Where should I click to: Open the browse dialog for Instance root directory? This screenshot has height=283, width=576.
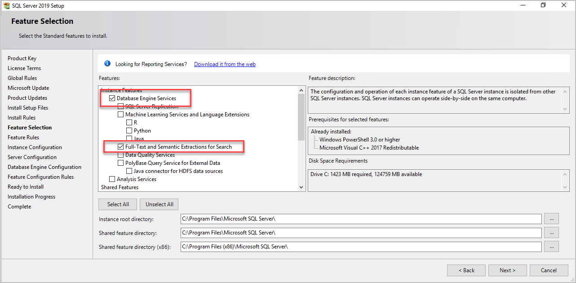pos(551,219)
